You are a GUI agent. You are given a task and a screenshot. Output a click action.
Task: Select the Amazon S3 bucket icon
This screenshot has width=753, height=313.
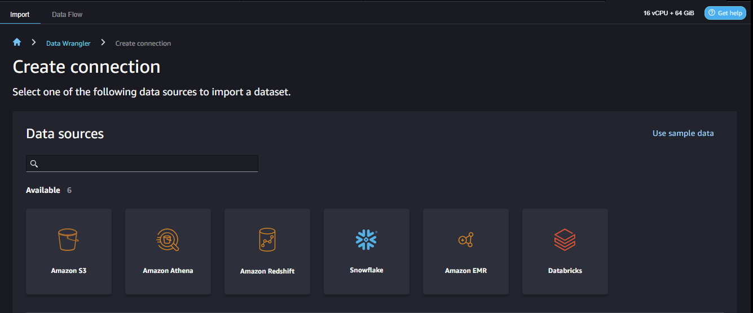[68, 240]
